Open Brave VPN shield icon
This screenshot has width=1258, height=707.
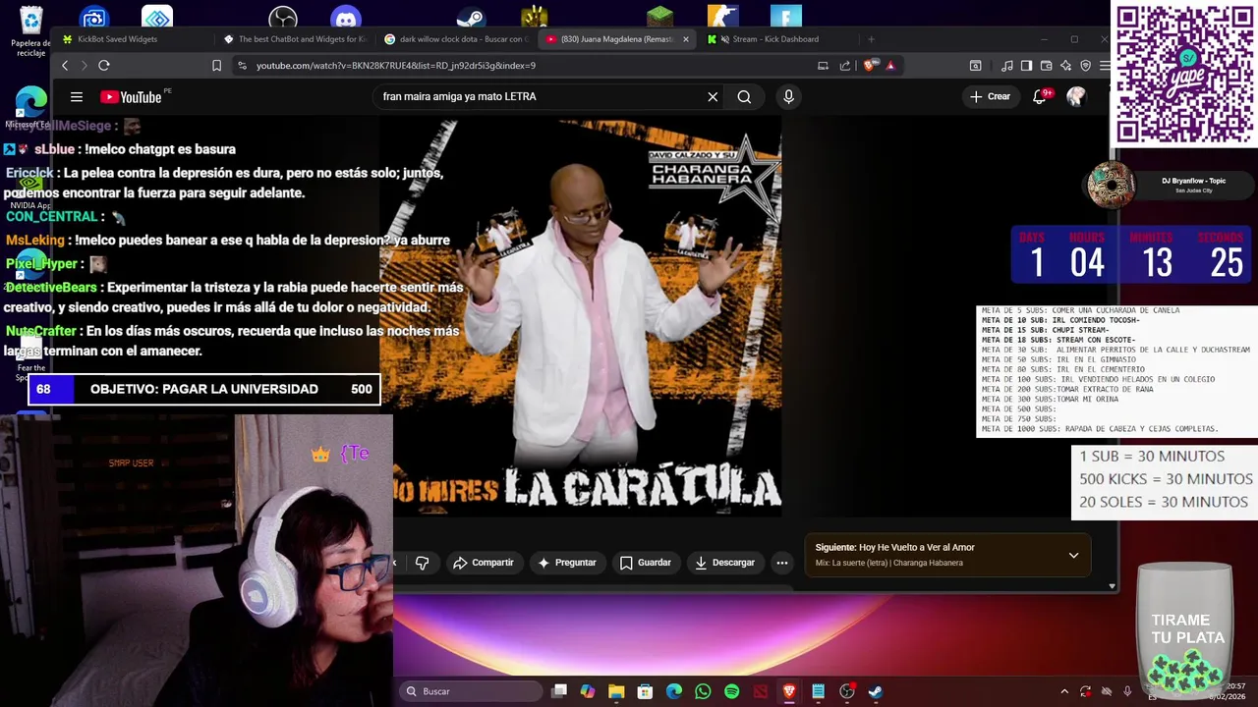pos(1085,66)
